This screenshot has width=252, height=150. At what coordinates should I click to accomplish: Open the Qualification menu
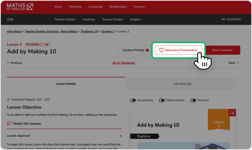click(x=118, y=7)
